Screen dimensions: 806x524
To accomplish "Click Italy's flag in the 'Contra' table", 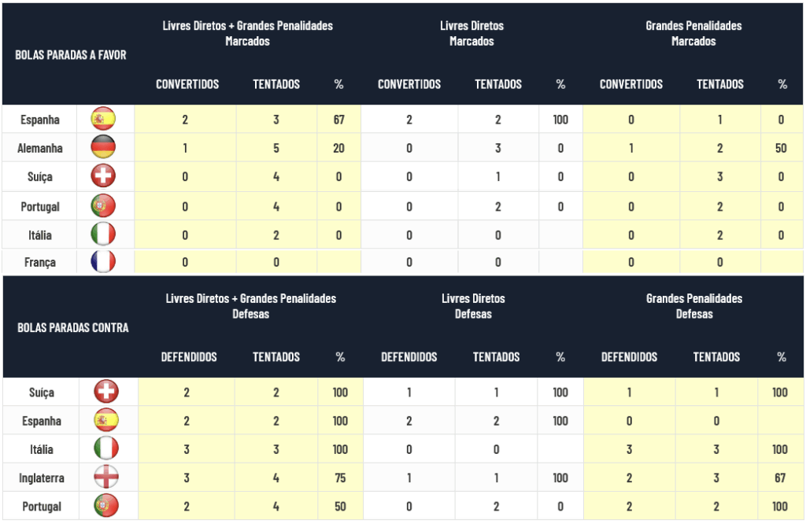I will coord(105,449).
